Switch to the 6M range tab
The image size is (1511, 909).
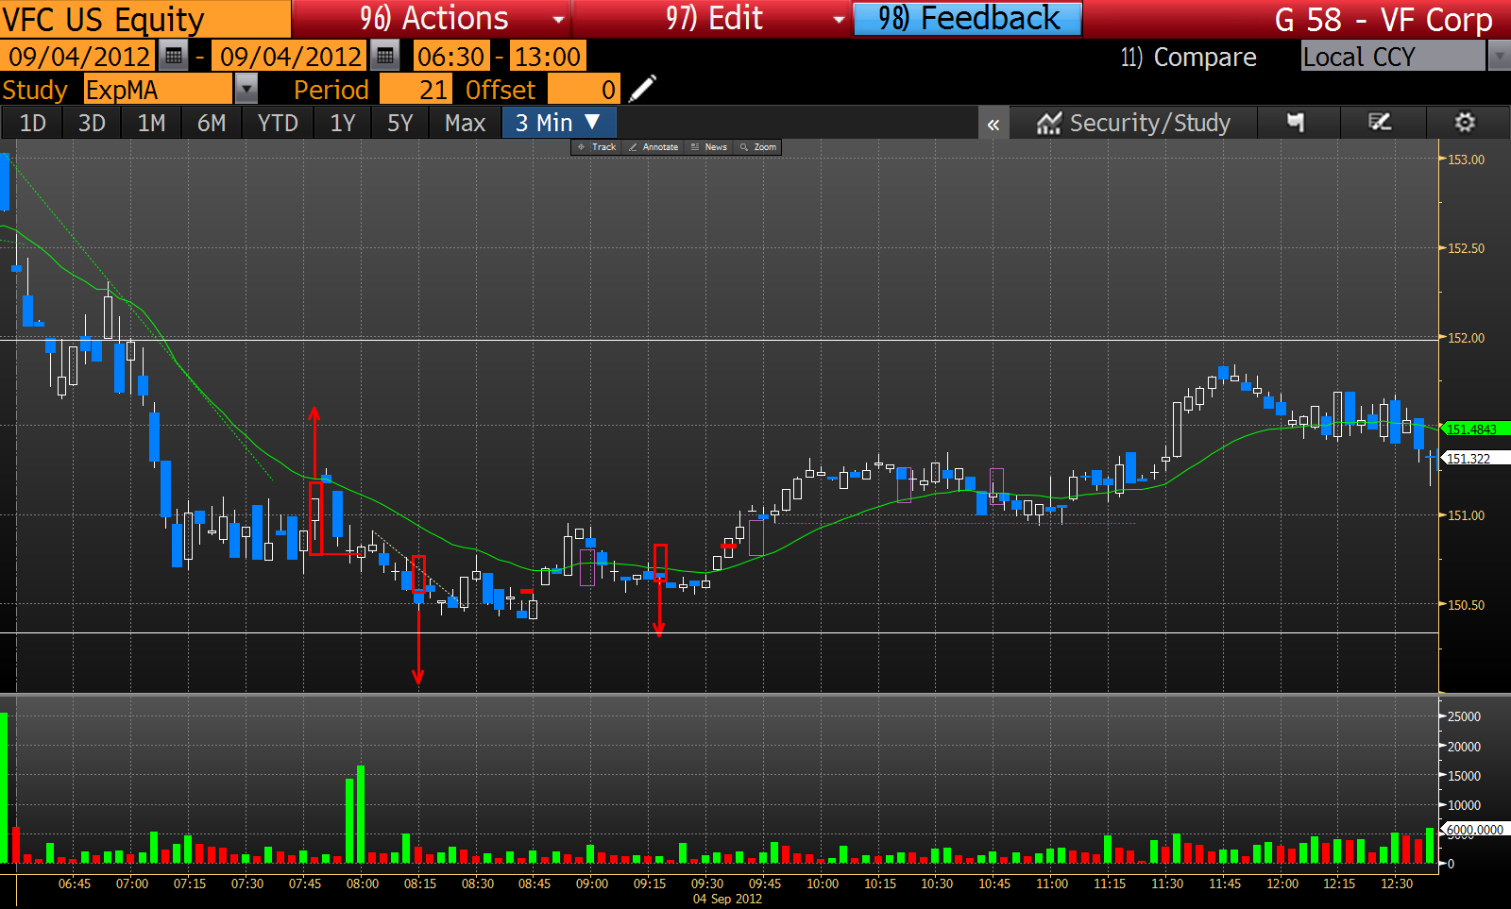tap(212, 123)
